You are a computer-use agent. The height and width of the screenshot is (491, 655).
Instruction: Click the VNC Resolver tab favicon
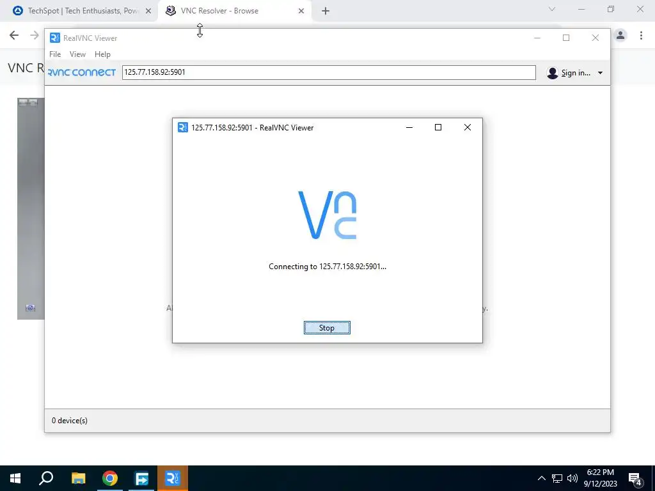(x=170, y=11)
